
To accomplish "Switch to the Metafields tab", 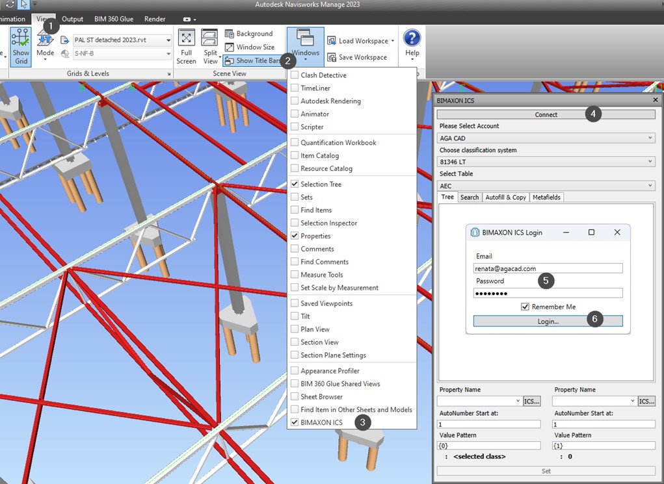I will [x=547, y=197].
